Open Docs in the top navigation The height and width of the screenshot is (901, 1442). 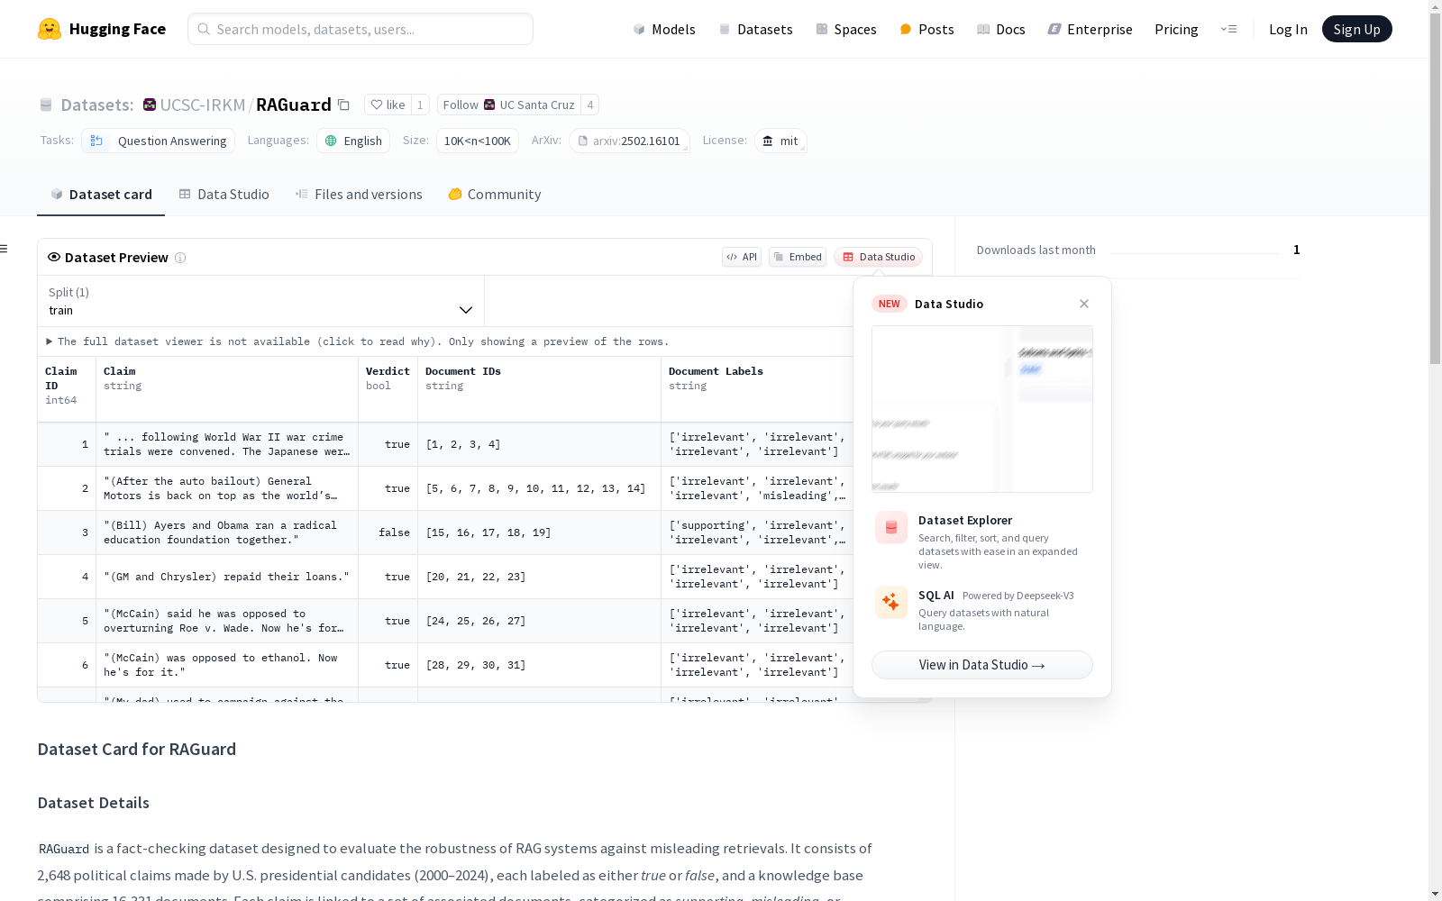[1001, 29]
